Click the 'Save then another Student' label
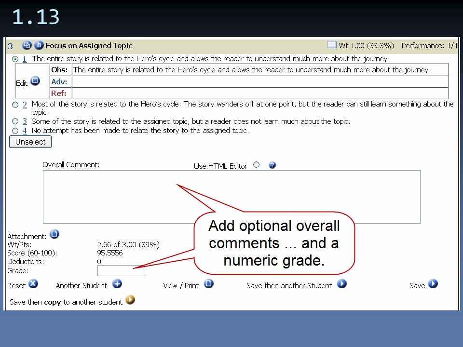The image size is (463, 347). [289, 286]
